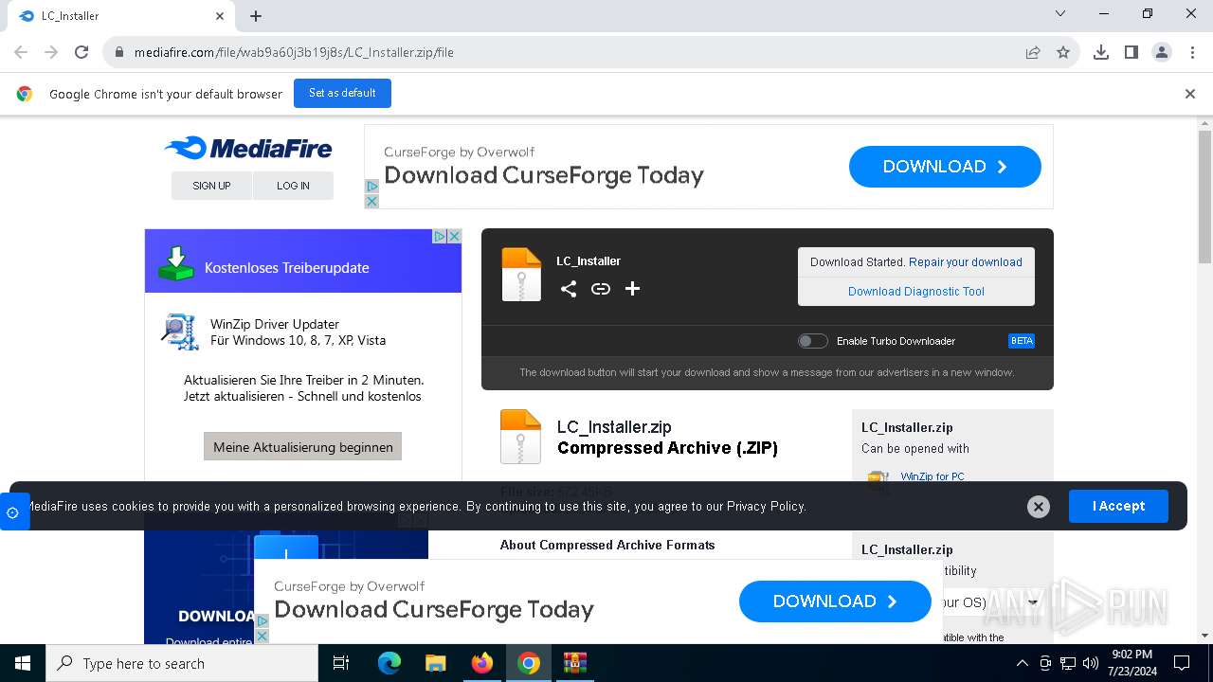Click top CurseForge DOWNLOAD button
This screenshot has height=682, width=1213.
tap(945, 167)
